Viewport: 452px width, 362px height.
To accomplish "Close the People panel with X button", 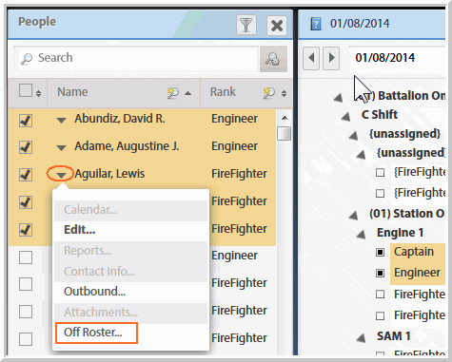I will [277, 26].
